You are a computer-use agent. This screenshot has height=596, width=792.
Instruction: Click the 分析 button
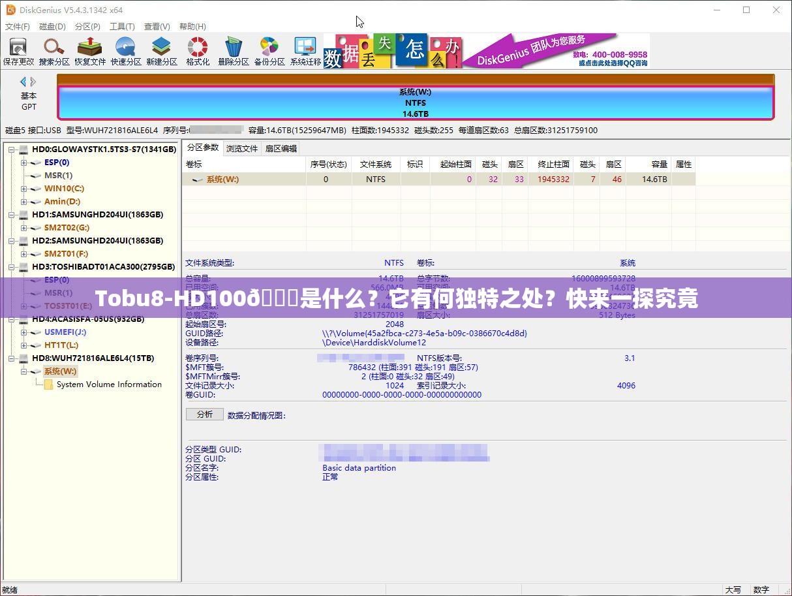[x=204, y=414]
